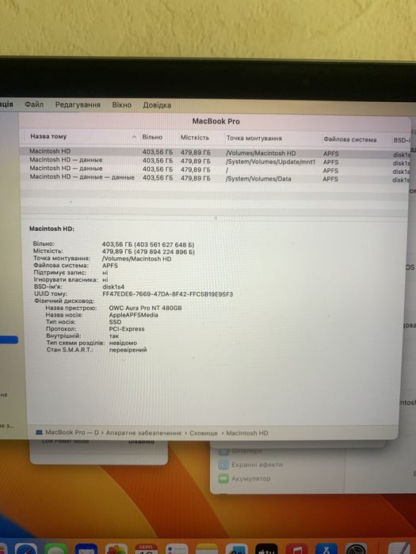416x554 pixels.
Task: Click the Macintosh HD: details heading
Action: pyautogui.click(x=52, y=229)
